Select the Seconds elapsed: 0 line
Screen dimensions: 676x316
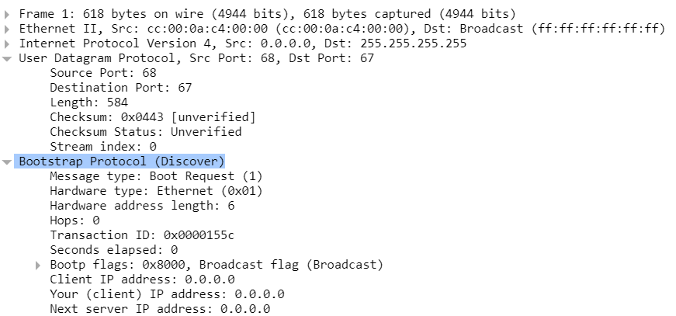(x=114, y=250)
